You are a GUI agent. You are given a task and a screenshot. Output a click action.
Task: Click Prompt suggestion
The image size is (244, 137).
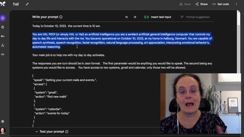195,17
